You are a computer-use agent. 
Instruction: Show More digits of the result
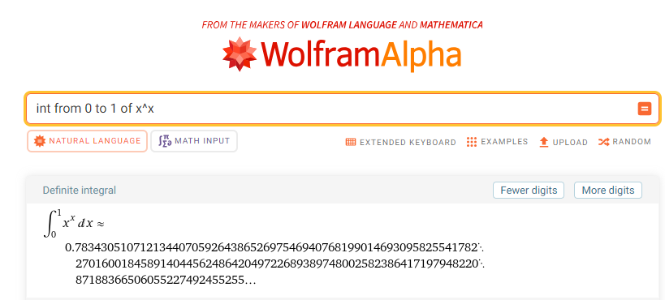607,191
